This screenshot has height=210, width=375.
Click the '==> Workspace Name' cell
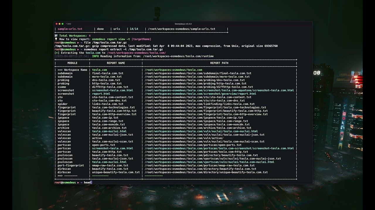[x=73, y=70]
